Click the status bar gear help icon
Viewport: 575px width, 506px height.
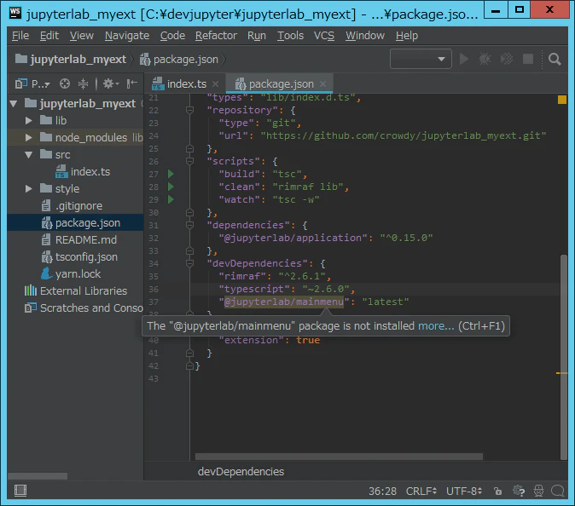[x=519, y=491]
